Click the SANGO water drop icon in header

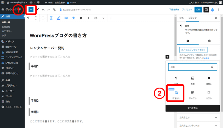(213, 10)
